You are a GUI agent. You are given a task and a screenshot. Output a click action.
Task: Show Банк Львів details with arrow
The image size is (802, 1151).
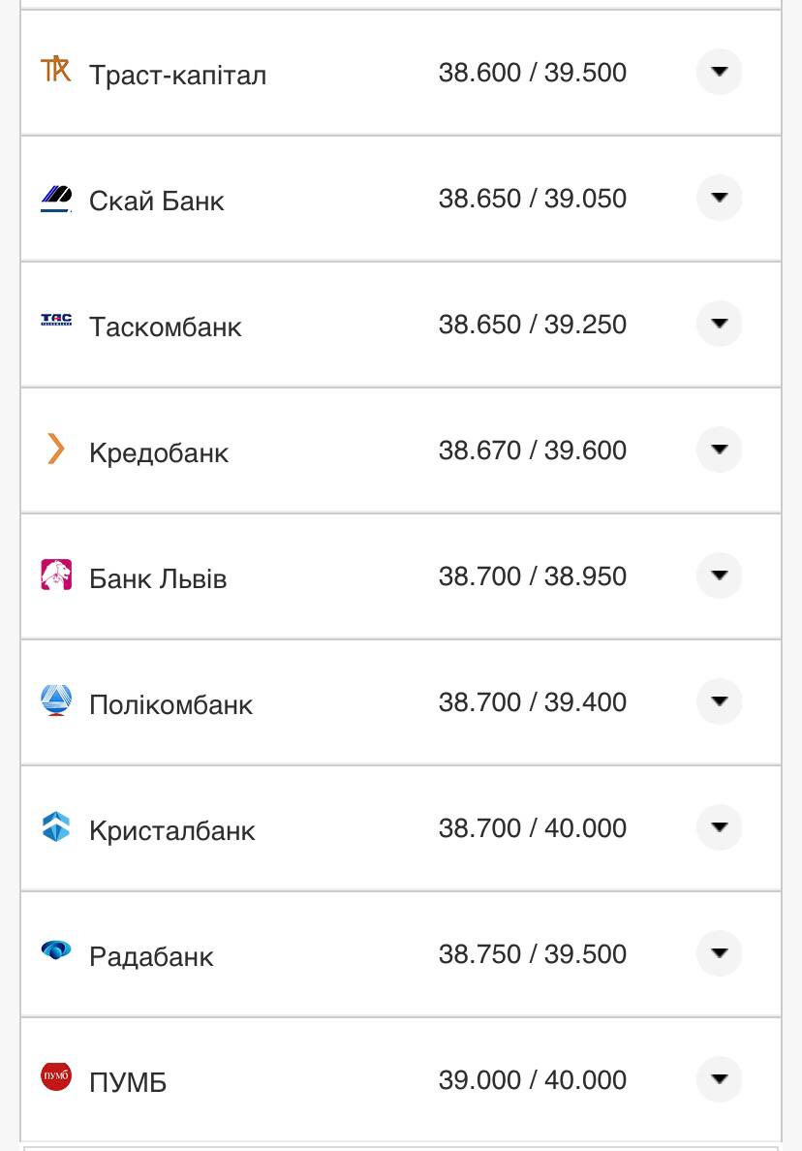coord(719,575)
